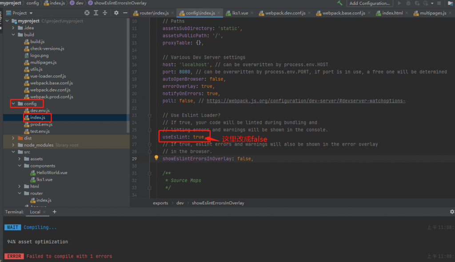
Task: Click the Collapse All icon in Project panel
Action: tap(105, 13)
